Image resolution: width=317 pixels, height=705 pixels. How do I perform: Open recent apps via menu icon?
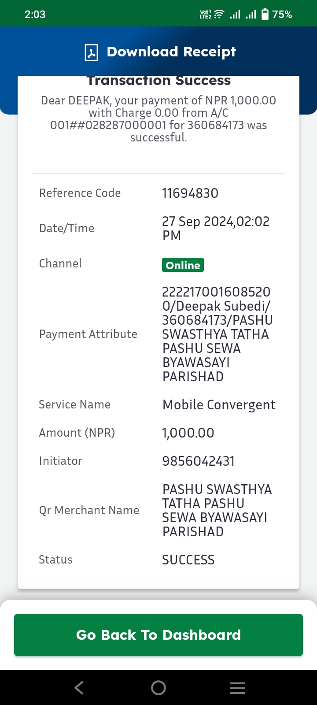point(238,688)
